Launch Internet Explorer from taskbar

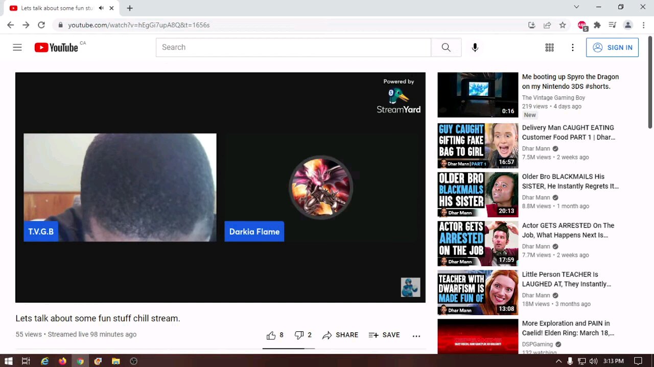tap(45, 361)
